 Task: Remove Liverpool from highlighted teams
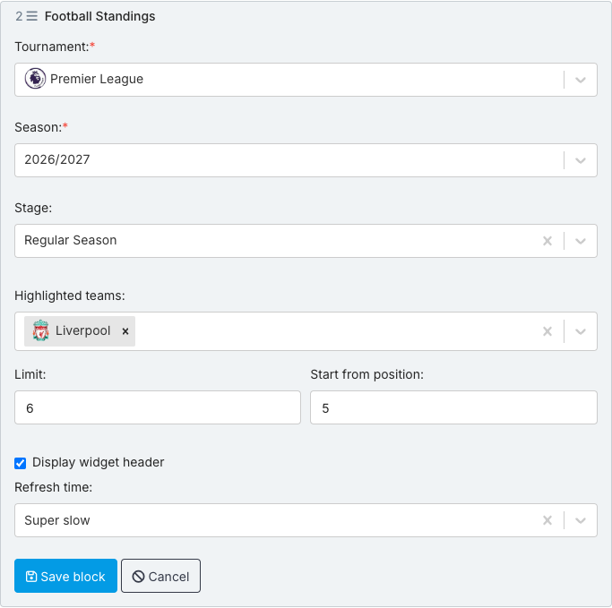(125, 331)
